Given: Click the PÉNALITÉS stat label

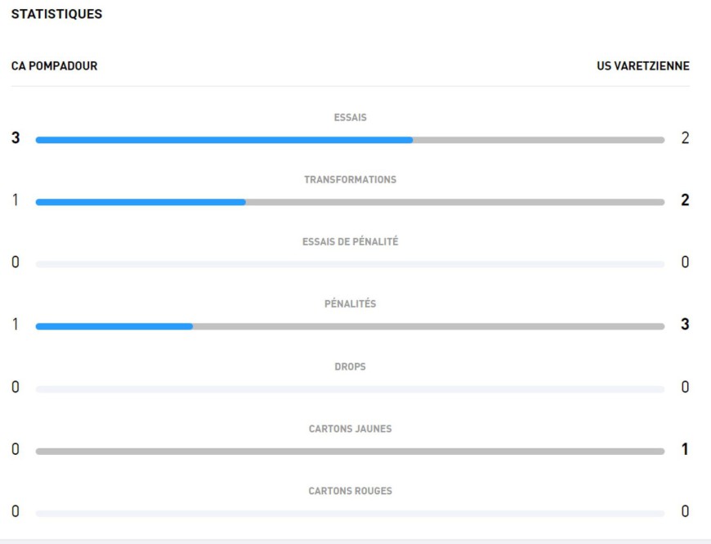Looking at the screenshot, I should 350,304.
